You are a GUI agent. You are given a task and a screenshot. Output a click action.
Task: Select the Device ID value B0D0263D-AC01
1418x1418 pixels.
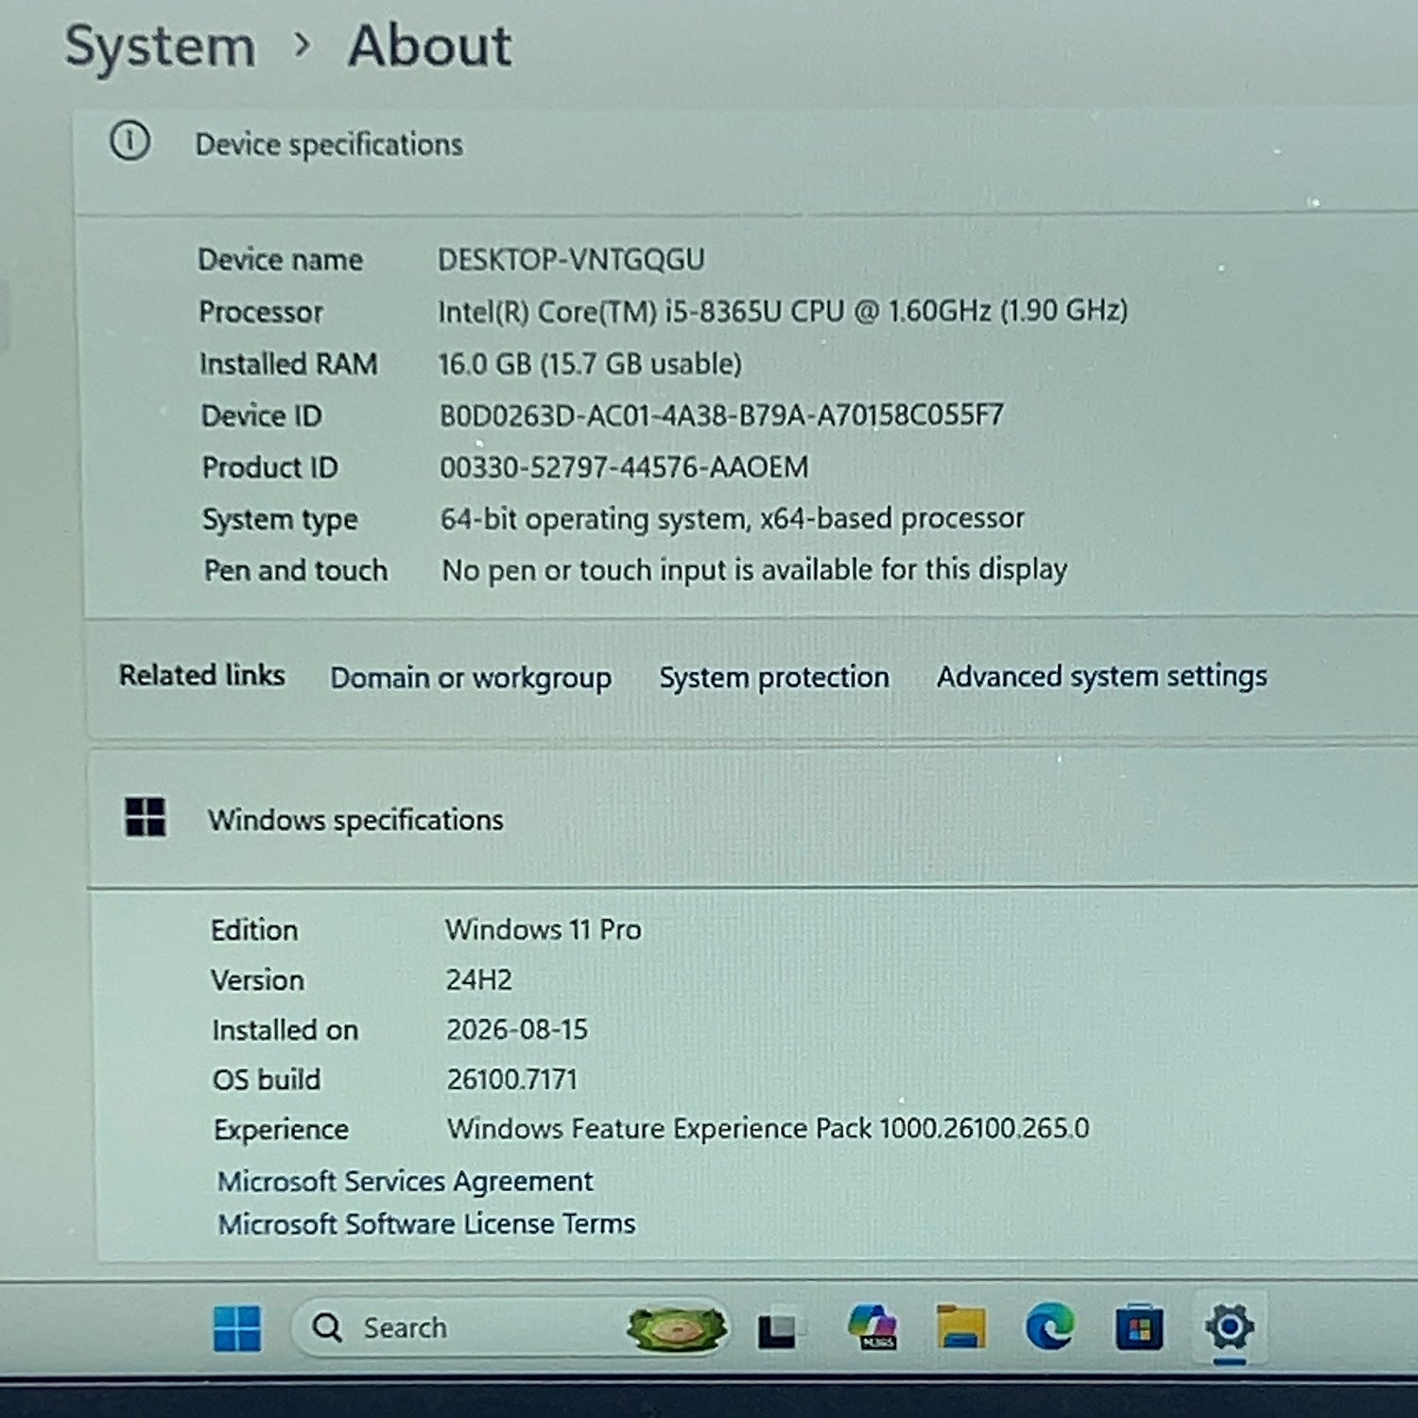click(721, 415)
